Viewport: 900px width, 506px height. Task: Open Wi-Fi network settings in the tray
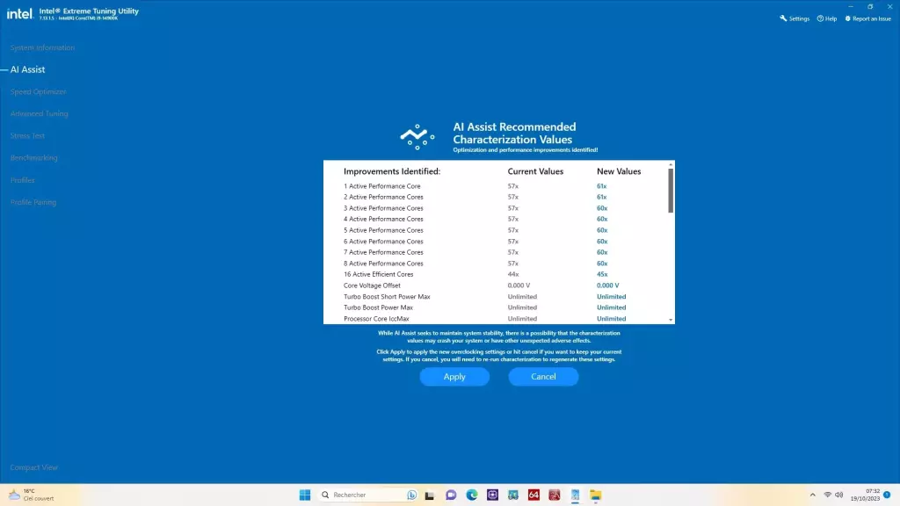(827, 495)
